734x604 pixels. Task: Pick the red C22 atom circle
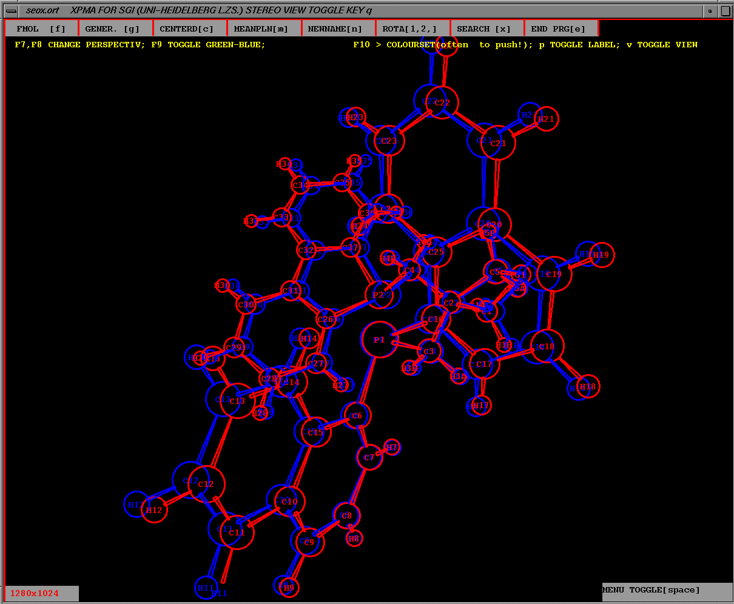pos(442,103)
